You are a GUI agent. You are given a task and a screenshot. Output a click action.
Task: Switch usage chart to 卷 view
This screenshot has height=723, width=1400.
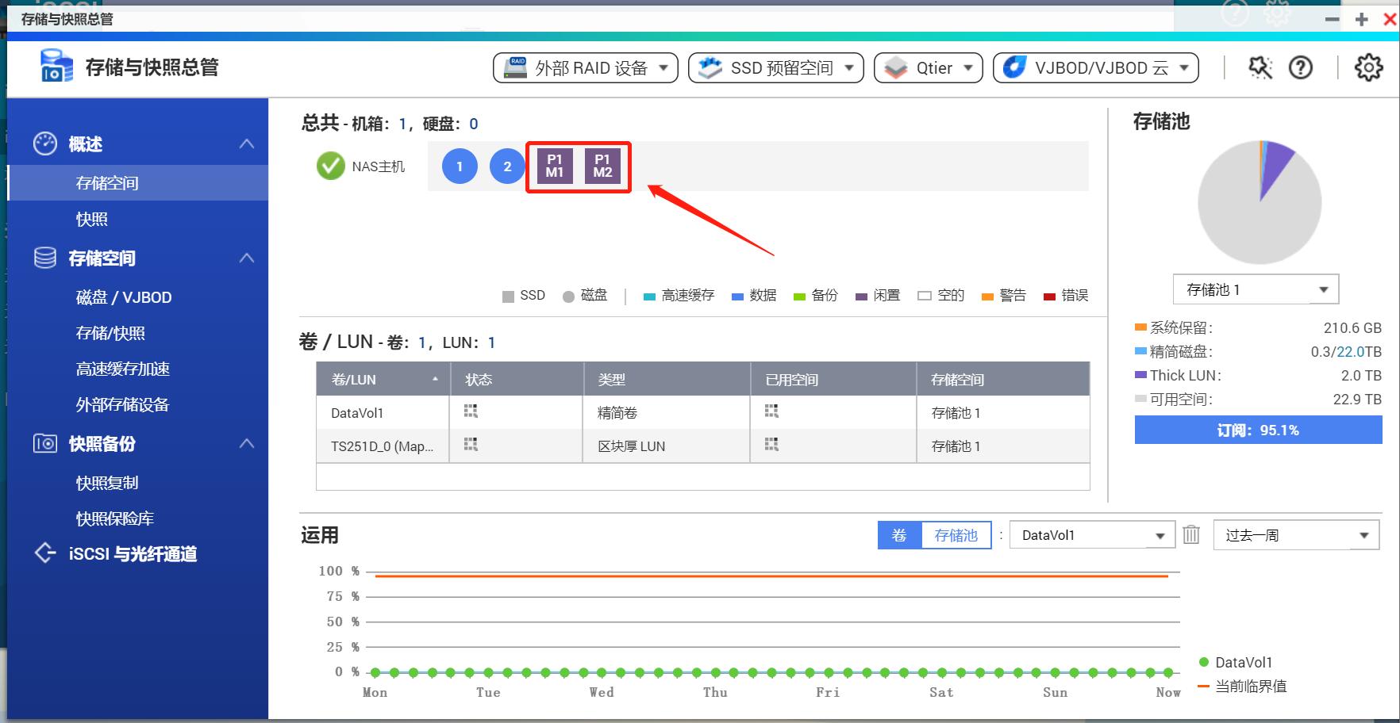point(899,535)
